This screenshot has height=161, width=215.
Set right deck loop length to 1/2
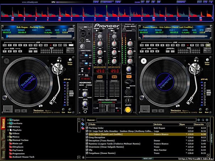coord(142,45)
